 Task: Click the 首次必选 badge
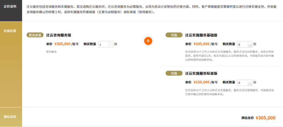35,35
